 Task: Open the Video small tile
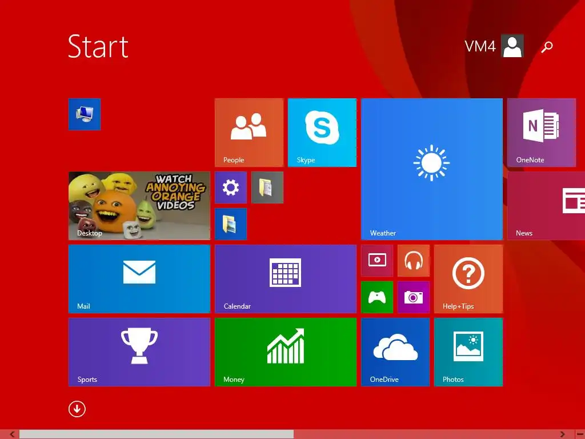pos(377,261)
